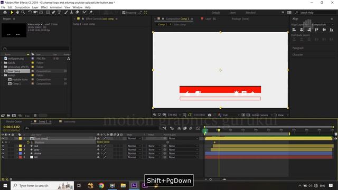Toggle the Snapping checkbox

tap(124, 13)
